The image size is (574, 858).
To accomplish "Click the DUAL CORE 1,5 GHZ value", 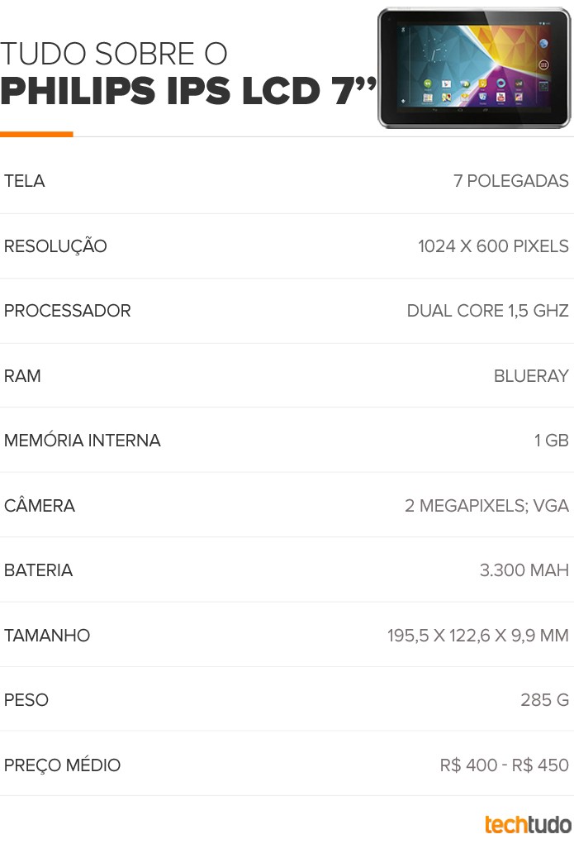I will [488, 311].
